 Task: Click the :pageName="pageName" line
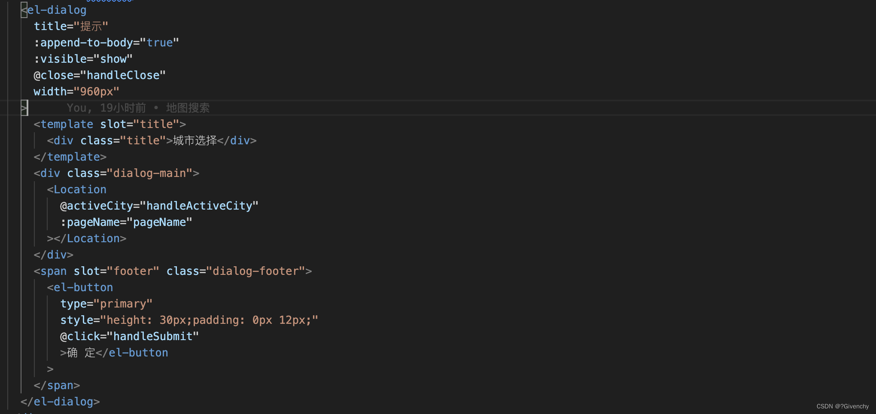click(x=126, y=222)
